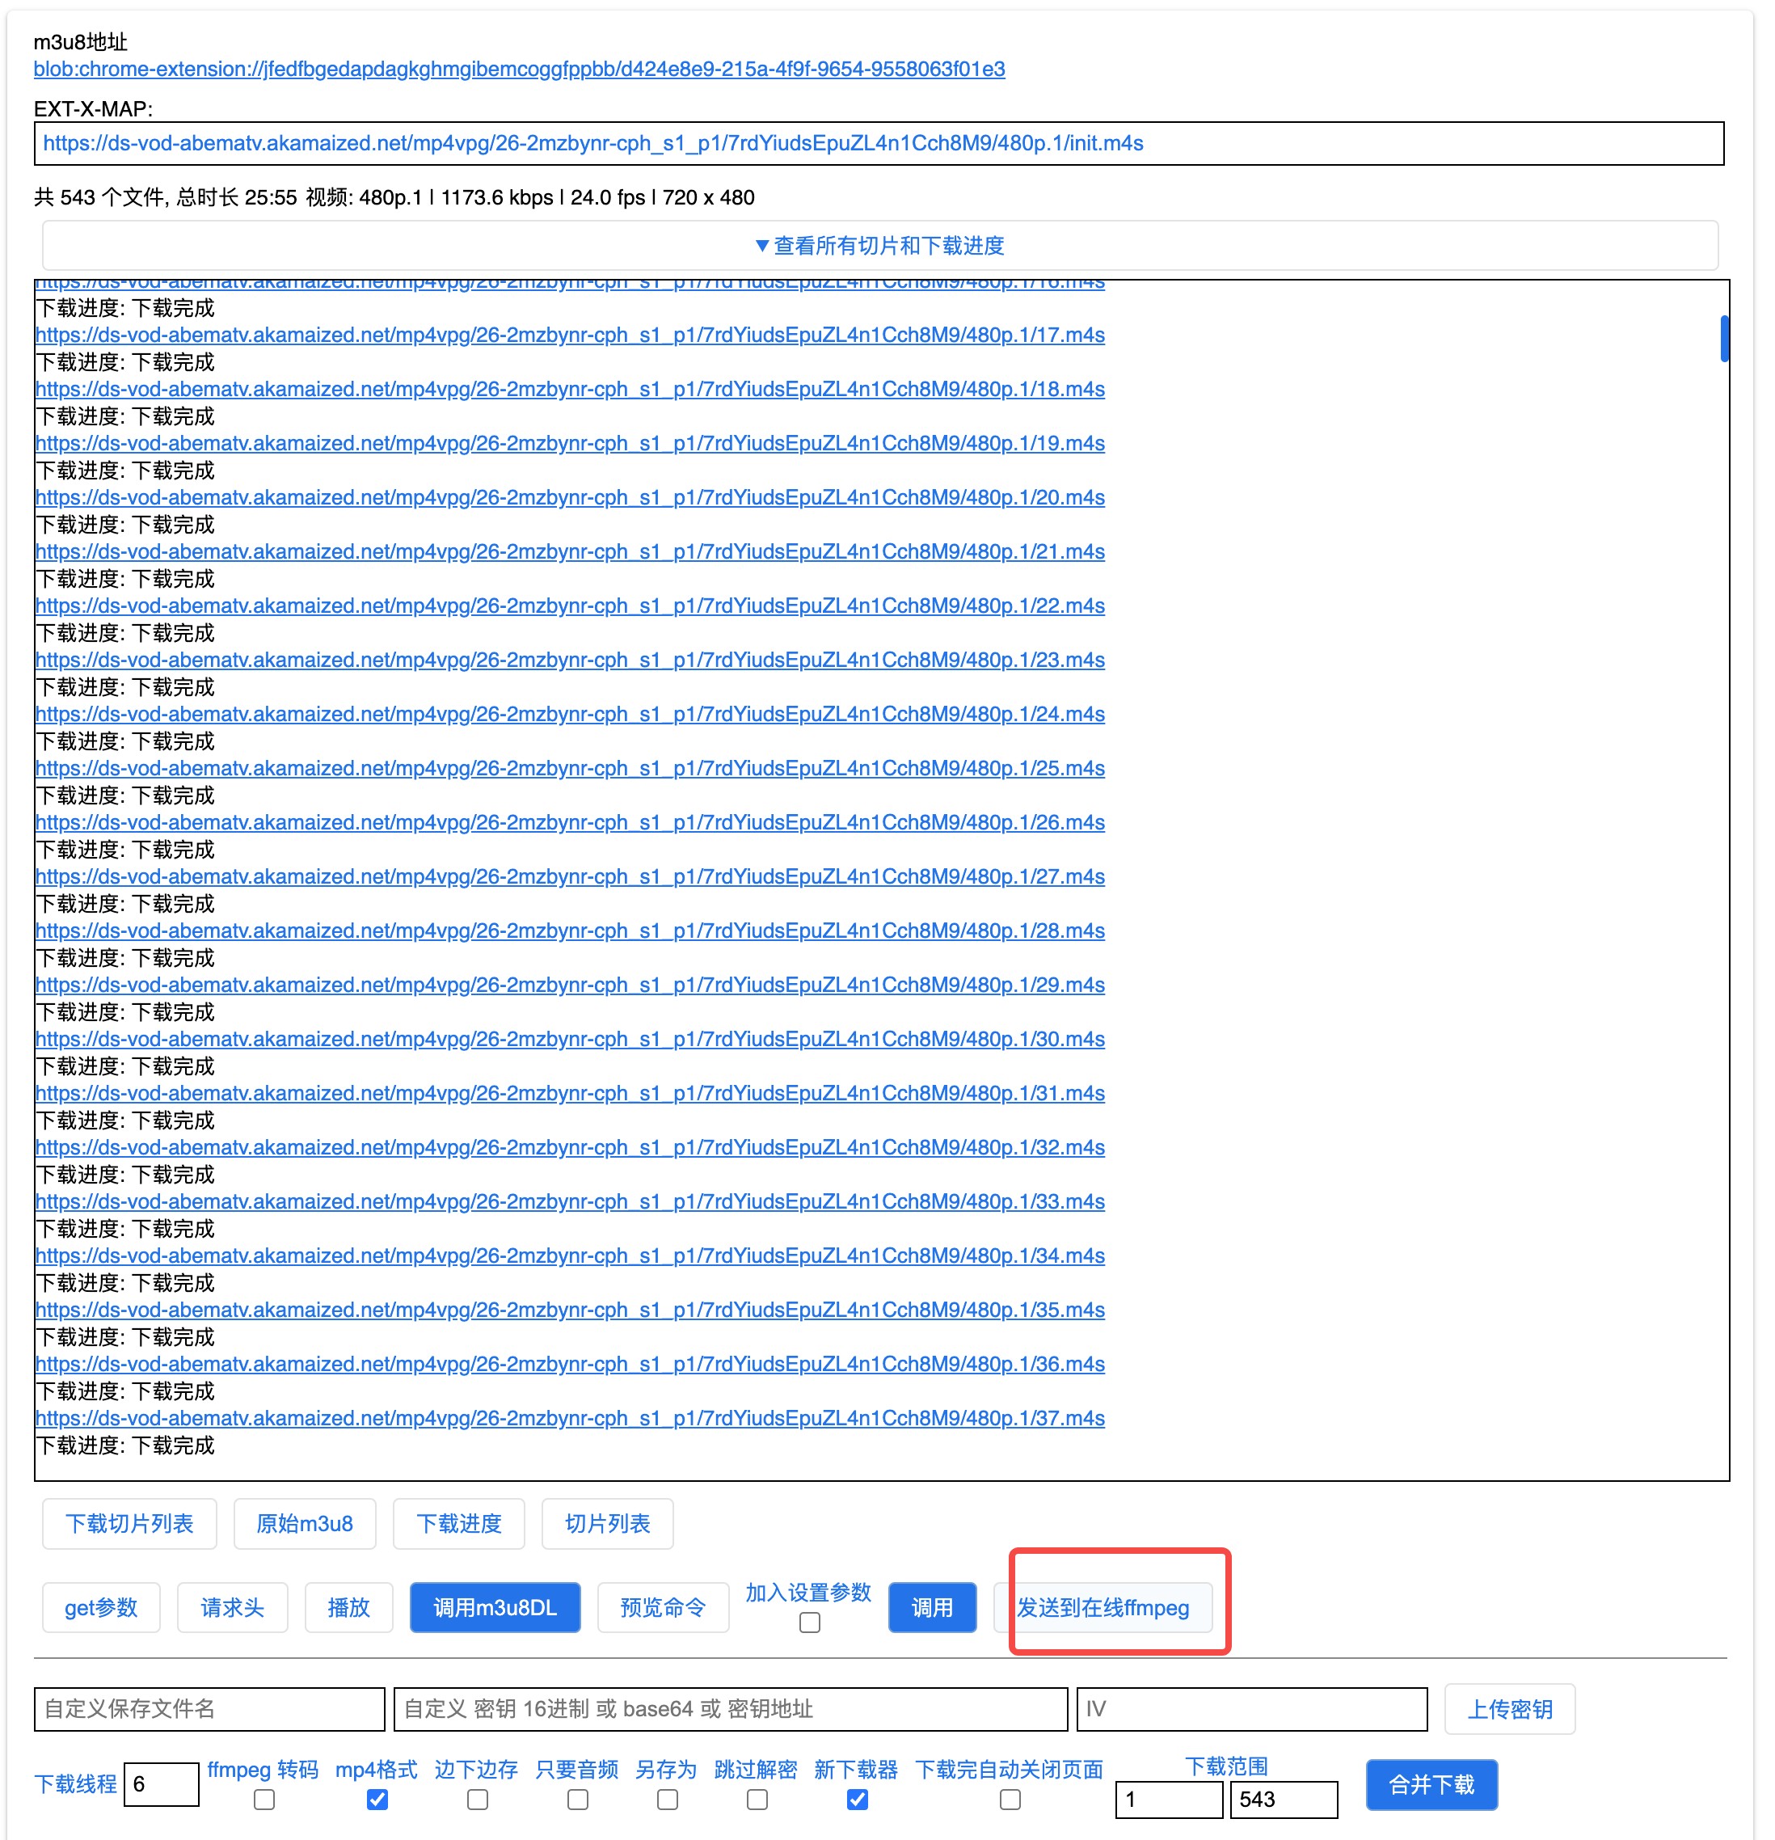Open segment link ending in 18.m4s
Viewport: 1775px width, 1840px height.
pyautogui.click(x=570, y=390)
